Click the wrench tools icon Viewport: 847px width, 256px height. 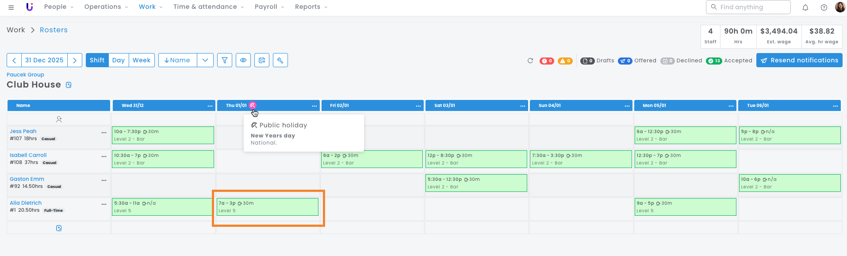(x=280, y=60)
